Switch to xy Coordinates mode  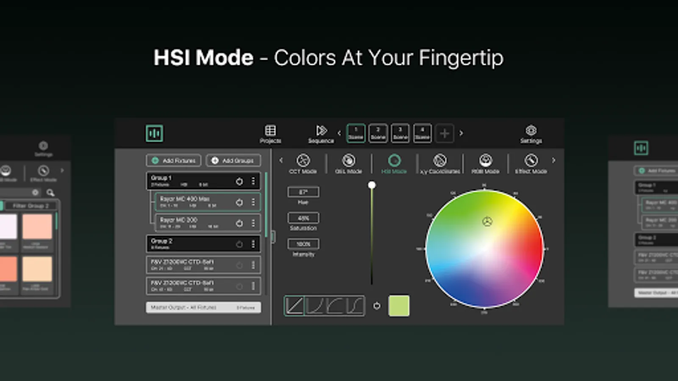point(440,164)
